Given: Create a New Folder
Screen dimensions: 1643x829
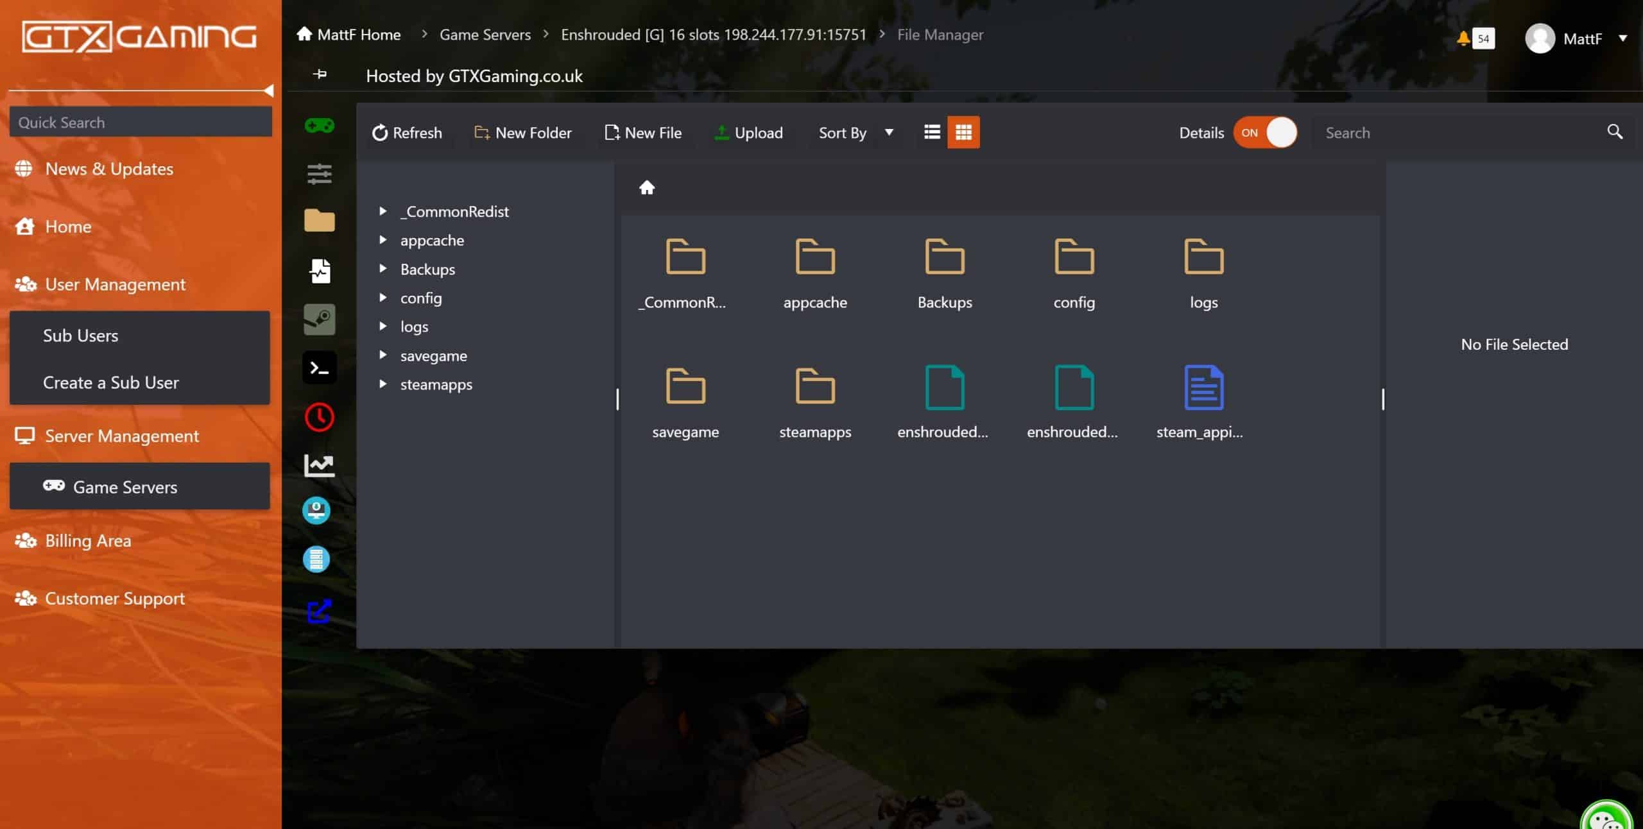Looking at the screenshot, I should click(x=523, y=133).
